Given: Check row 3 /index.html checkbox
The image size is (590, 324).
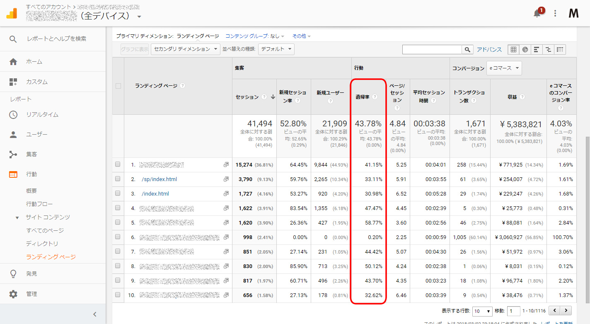Looking at the screenshot, I should 118,193.
